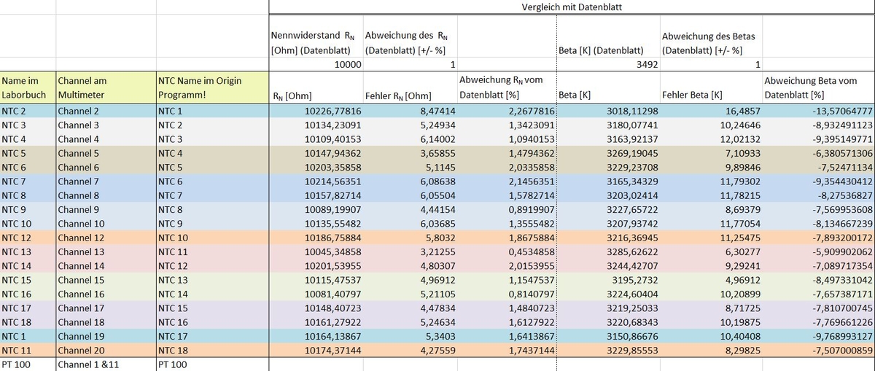The image size is (875, 371).
Task: Click the 'Channel 20' cell
Action: (106, 351)
